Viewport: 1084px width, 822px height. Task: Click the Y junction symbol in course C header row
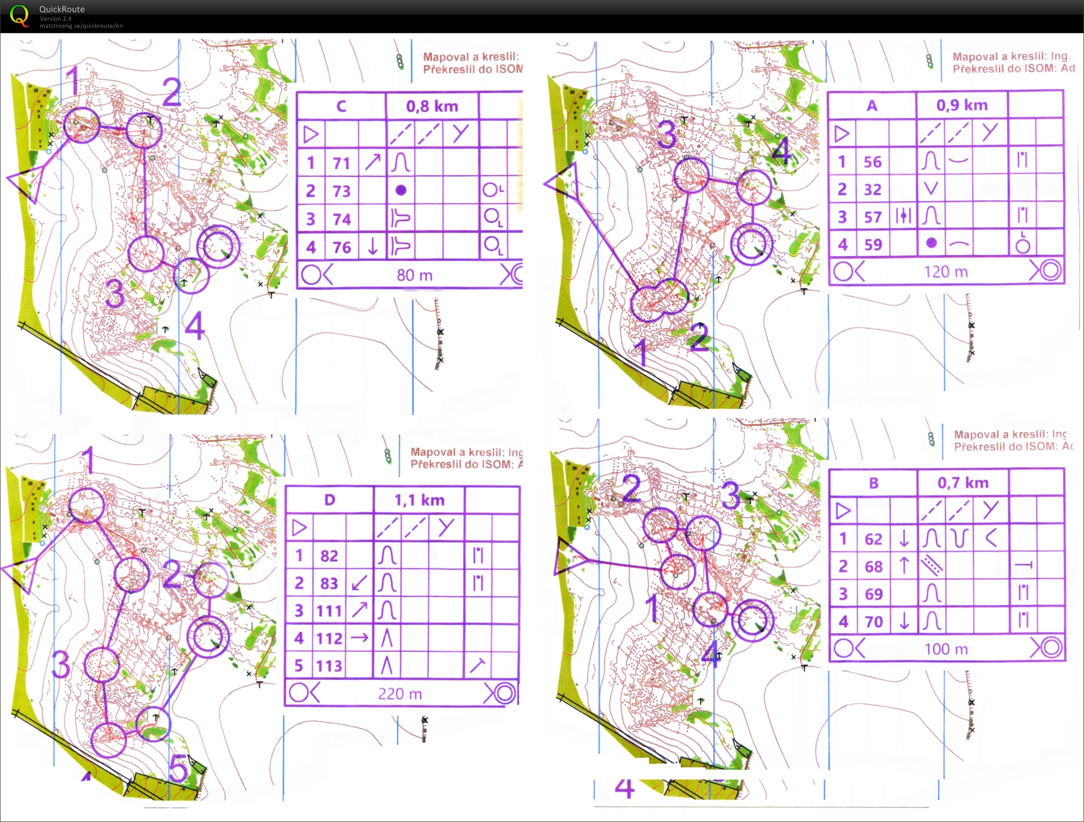coord(460,134)
